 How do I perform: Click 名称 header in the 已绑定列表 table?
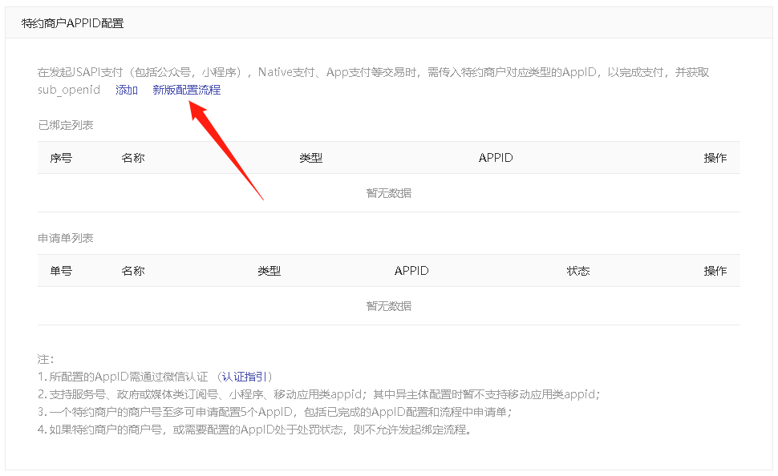coord(133,158)
